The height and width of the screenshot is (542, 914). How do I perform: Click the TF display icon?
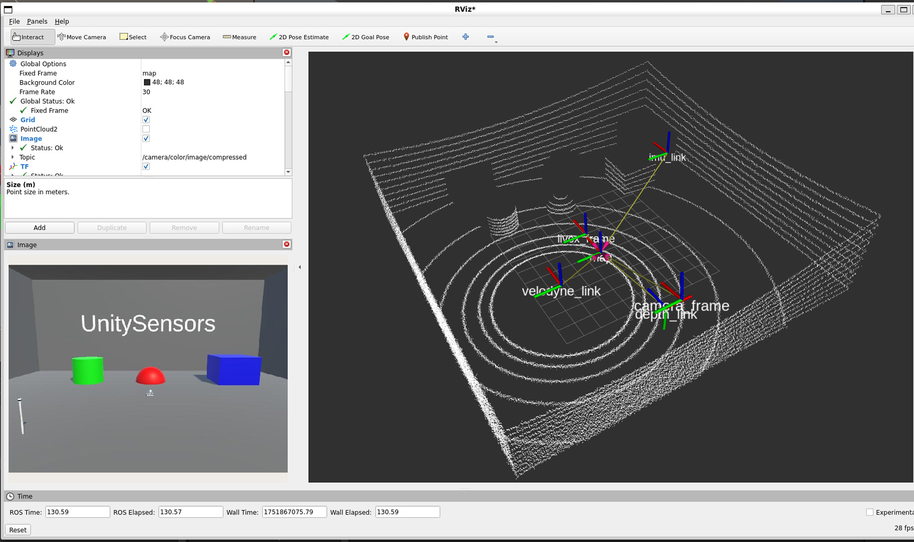click(x=13, y=167)
